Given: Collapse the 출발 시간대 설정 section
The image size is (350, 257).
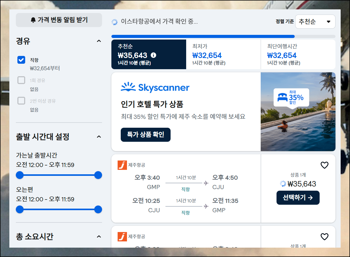Looking at the screenshot, I should coord(99,137).
